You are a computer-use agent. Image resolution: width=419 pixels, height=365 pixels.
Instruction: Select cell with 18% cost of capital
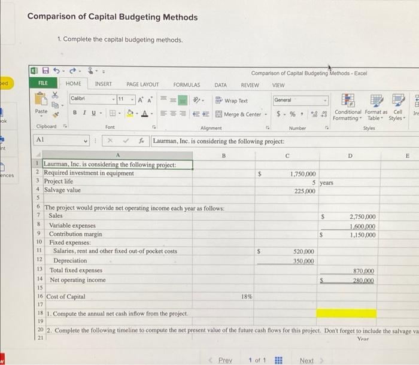tap(223, 296)
